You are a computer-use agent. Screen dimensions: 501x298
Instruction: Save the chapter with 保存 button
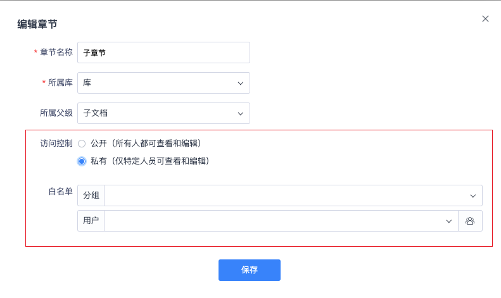click(250, 270)
